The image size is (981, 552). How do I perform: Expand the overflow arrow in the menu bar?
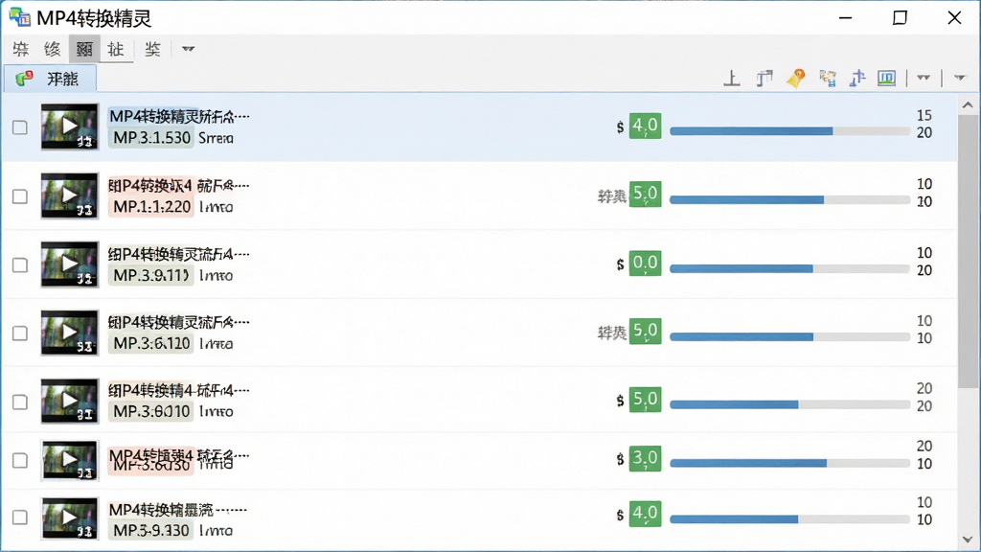pos(188,49)
